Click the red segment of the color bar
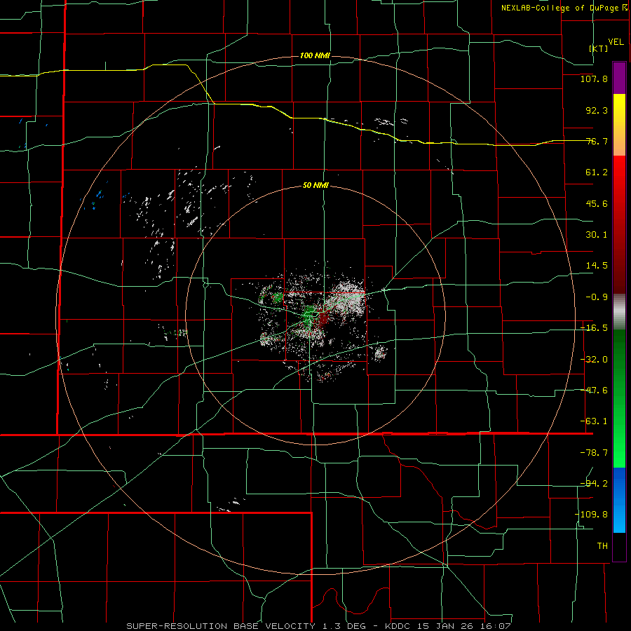Image resolution: width=631 pixels, height=631 pixels. (x=619, y=224)
